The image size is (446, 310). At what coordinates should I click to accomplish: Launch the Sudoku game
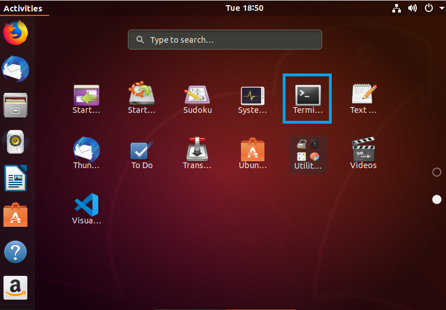coord(197,100)
